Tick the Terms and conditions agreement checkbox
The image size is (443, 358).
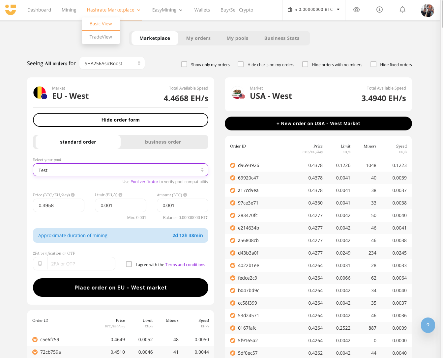tap(129, 264)
